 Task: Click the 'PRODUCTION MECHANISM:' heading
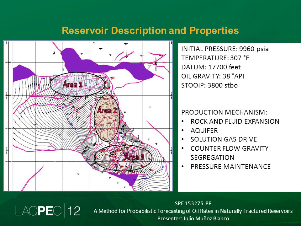(x=224, y=112)
